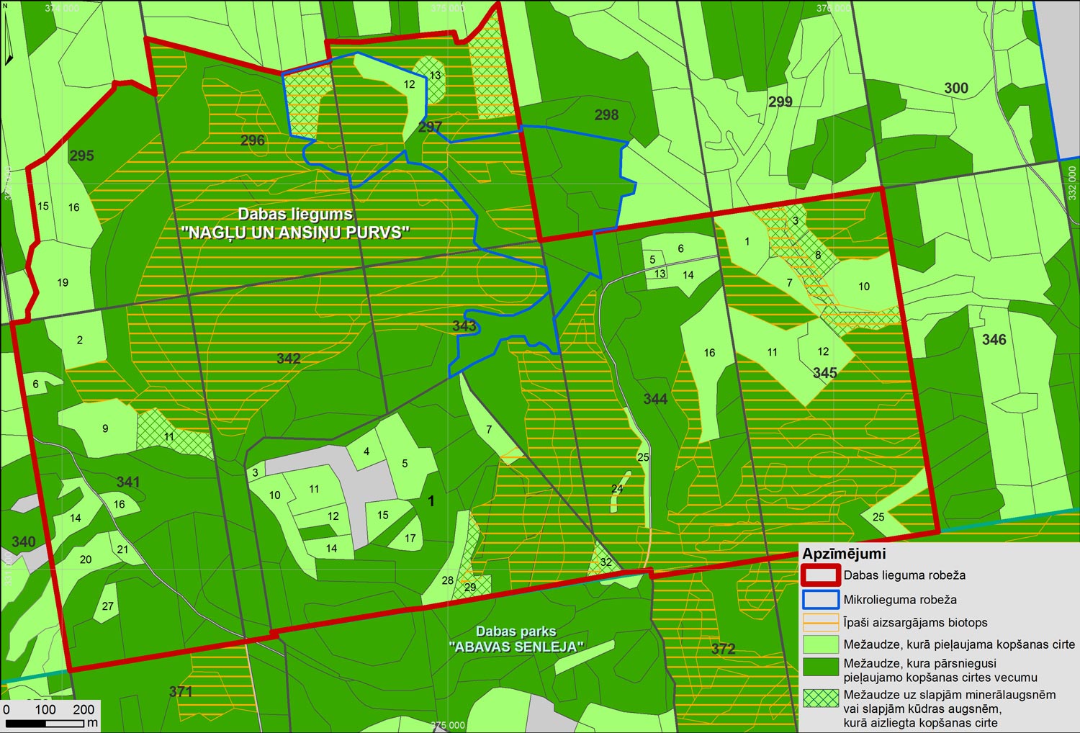Click the orange-striped Īpaši aizsargājams biotops legend symbol
Image resolution: width=1080 pixels, height=733 pixels.
point(820,623)
